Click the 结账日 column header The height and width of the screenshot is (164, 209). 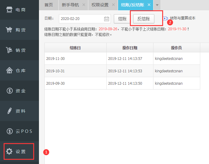tap(75, 48)
